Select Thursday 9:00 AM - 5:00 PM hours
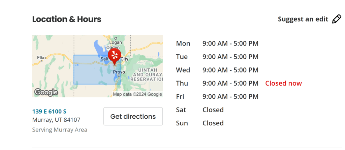Screen dimensions: 345x150 pyautogui.click(x=230, y=83)
